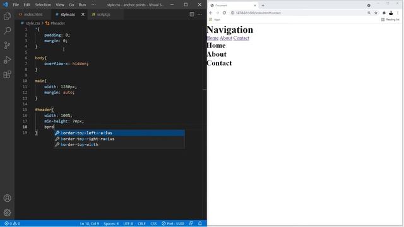This screenshot has width=404, height=227.
Task: Open Chrome zoom magnifier icon in address bar
Action: click(x=369, y=13)
